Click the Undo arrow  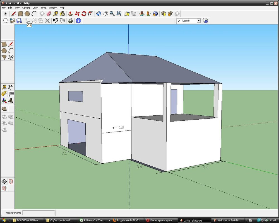(x=56, y=21)
